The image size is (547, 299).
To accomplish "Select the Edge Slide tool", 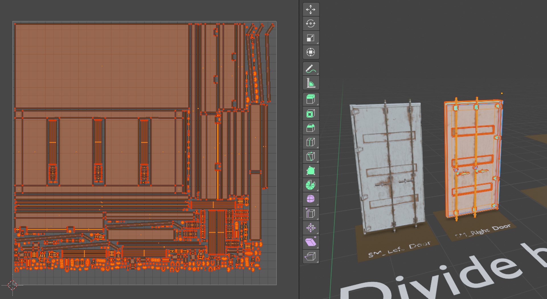I will [311, 214].
